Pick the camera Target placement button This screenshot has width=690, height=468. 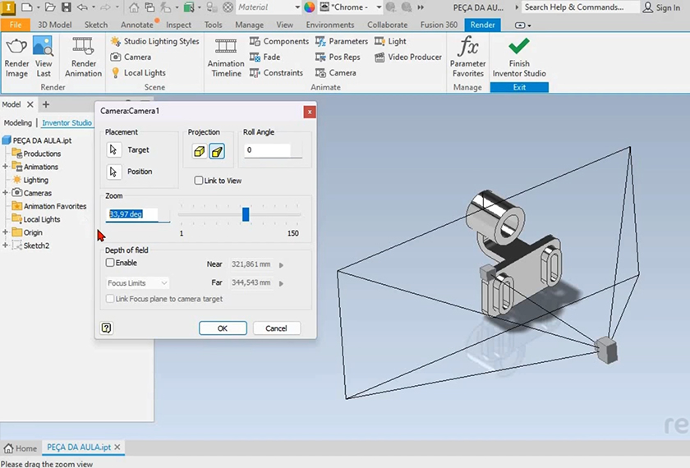[114, 150]
